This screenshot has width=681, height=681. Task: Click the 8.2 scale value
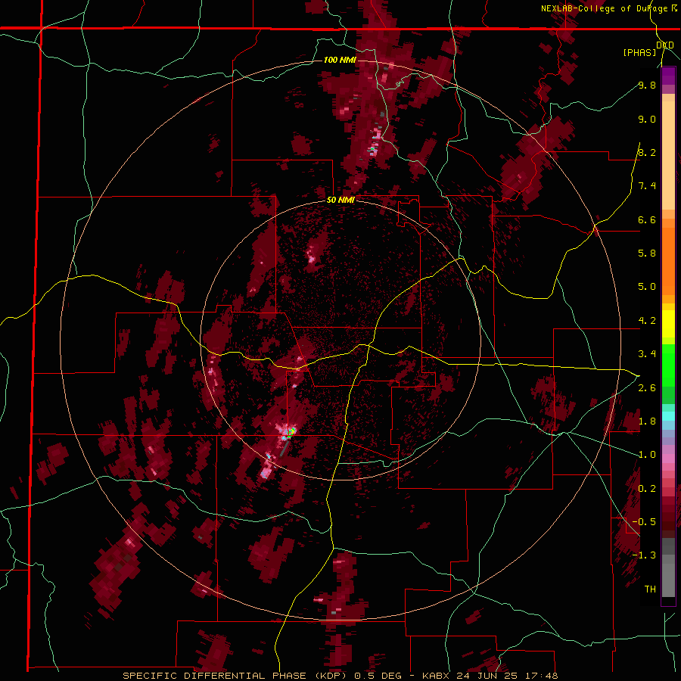(647, 152)
